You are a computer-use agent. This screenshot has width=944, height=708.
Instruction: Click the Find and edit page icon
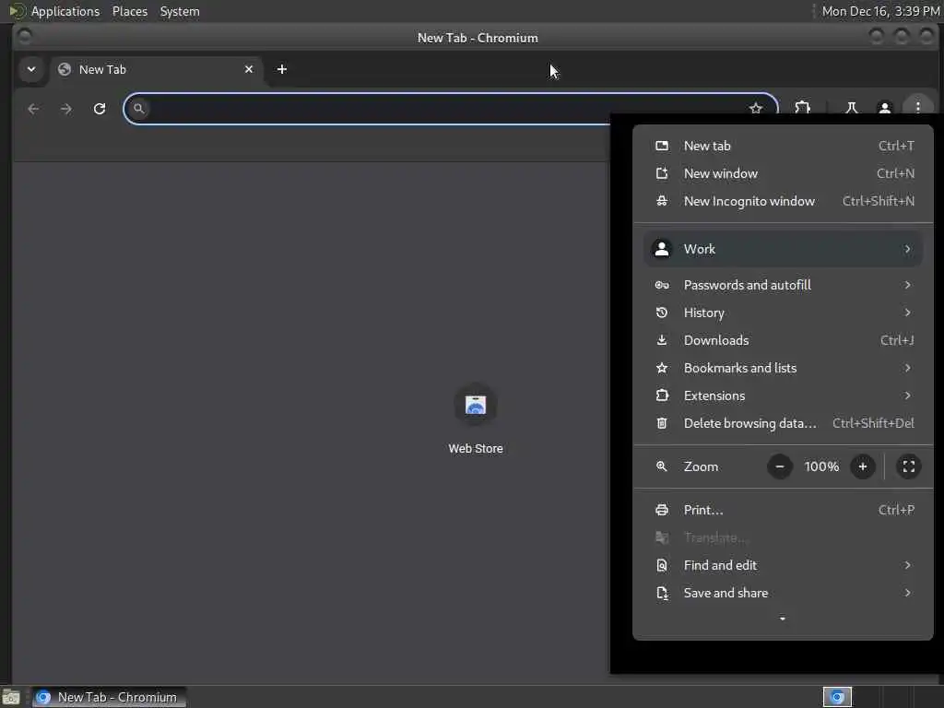(x=662, y=565)
